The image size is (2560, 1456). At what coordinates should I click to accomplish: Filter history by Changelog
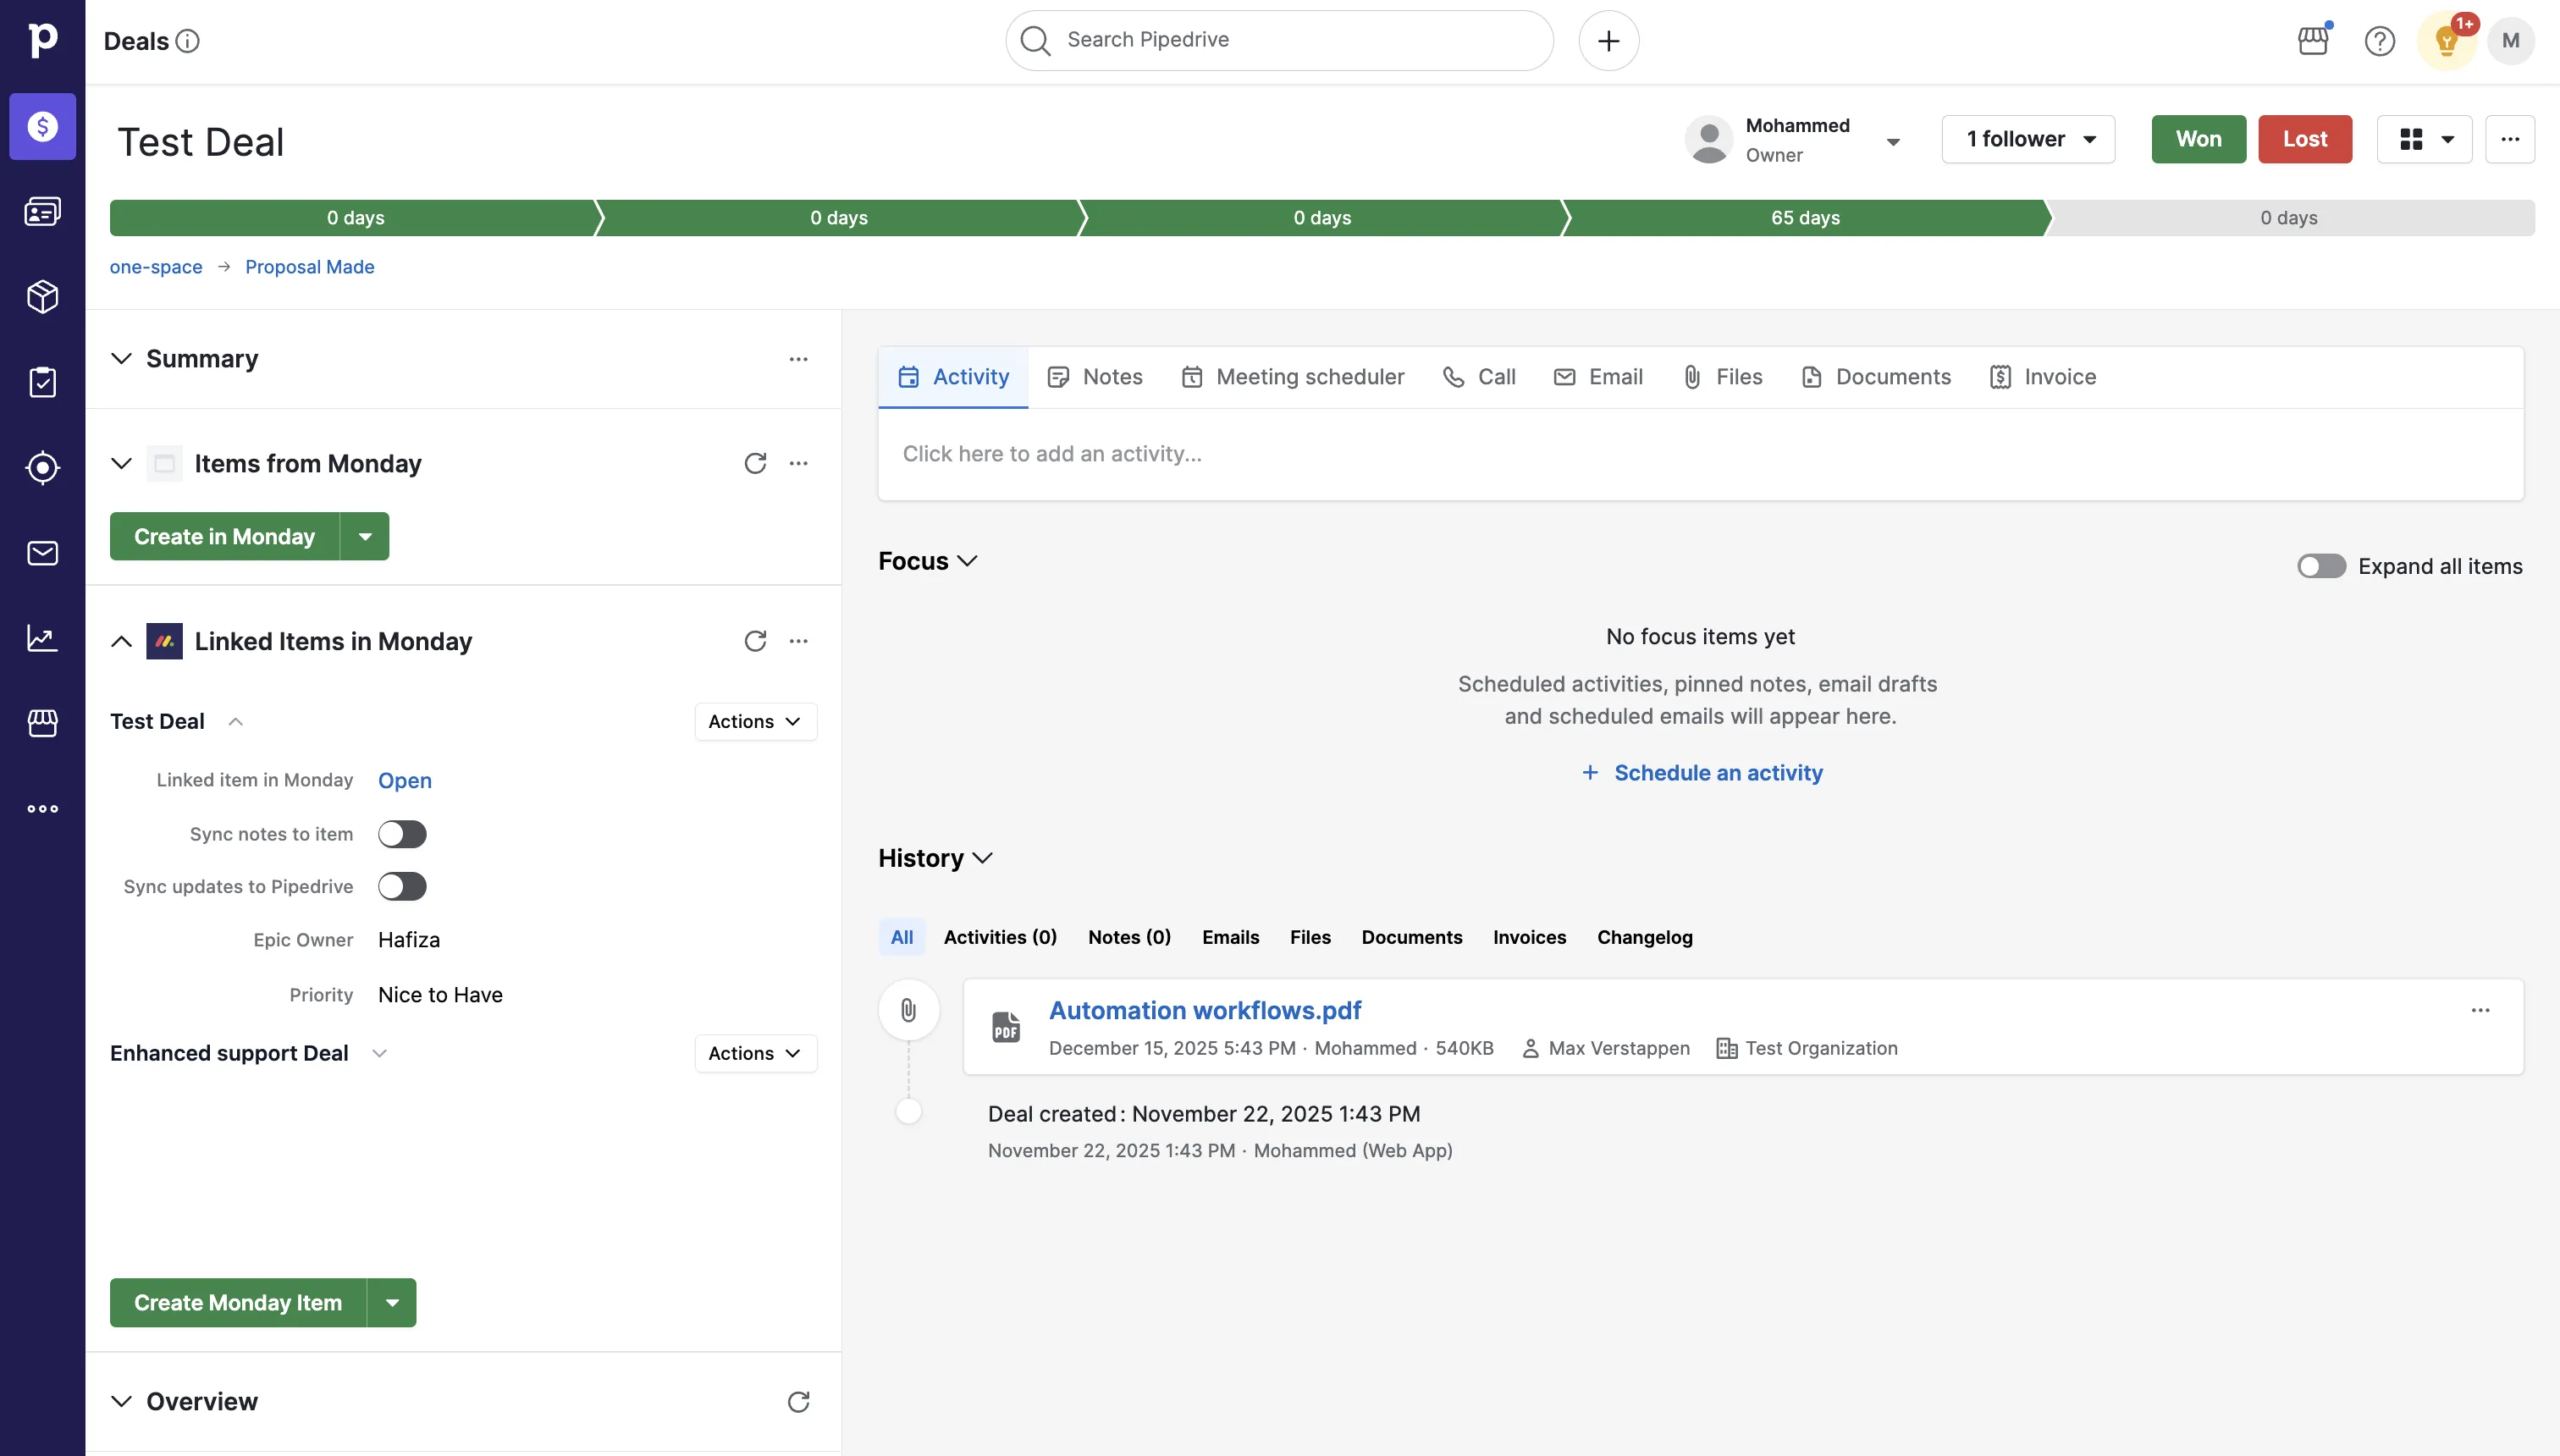[1644, 937]
